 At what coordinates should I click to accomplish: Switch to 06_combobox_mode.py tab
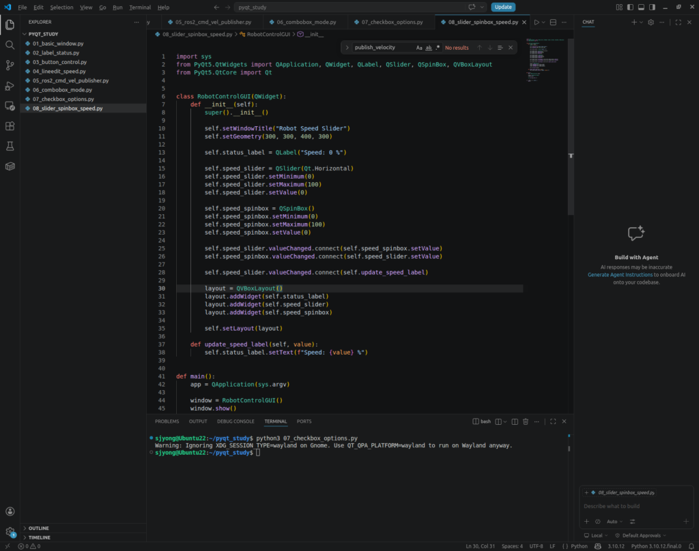click(306, 22)
